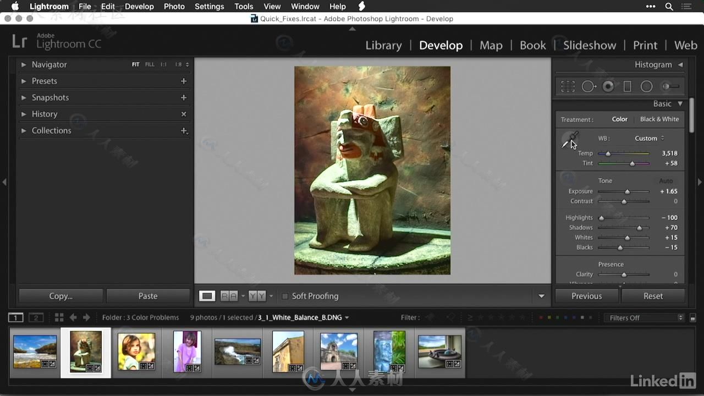This screenshot has width=704, height=396.
Task: Open the Photo menu
Action: click(174, 7)
